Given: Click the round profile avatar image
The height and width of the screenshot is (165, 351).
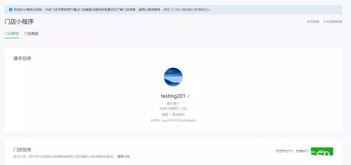Looking at the screenshot, I should [173, 77].
